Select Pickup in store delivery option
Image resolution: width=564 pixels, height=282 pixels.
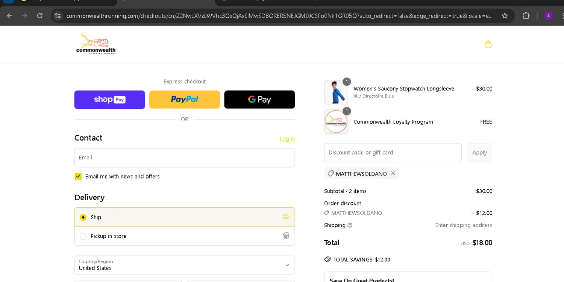pyautogui.click(x=185, y=236)
